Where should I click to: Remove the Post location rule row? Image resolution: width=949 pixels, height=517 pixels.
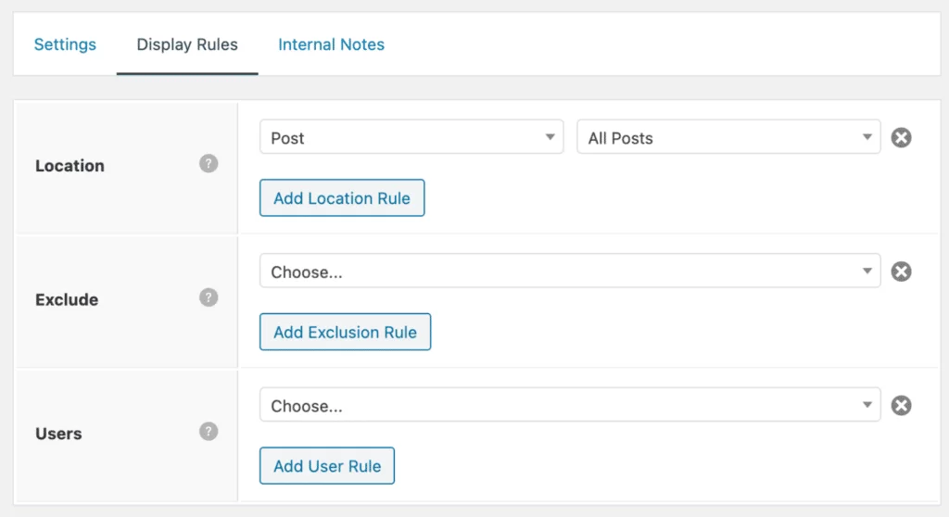point(901,137)
